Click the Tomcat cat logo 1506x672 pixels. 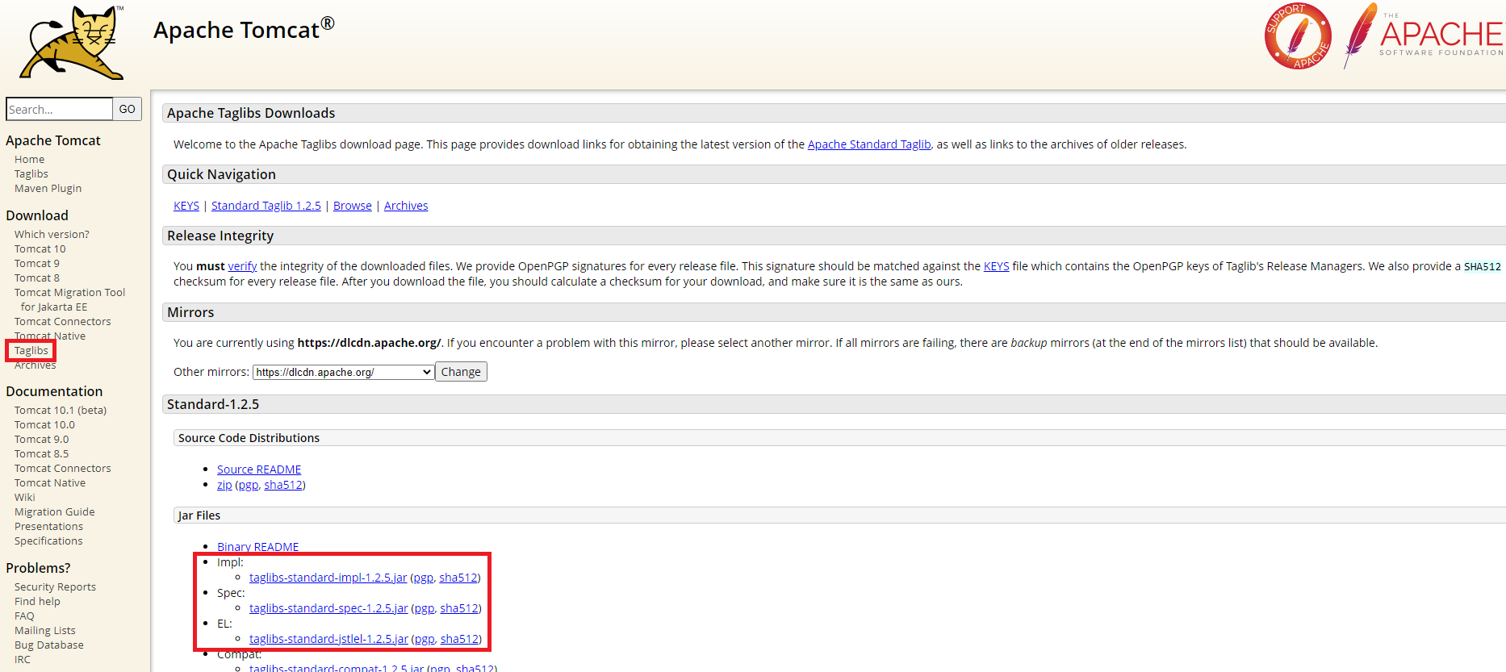tap(73, 42)
